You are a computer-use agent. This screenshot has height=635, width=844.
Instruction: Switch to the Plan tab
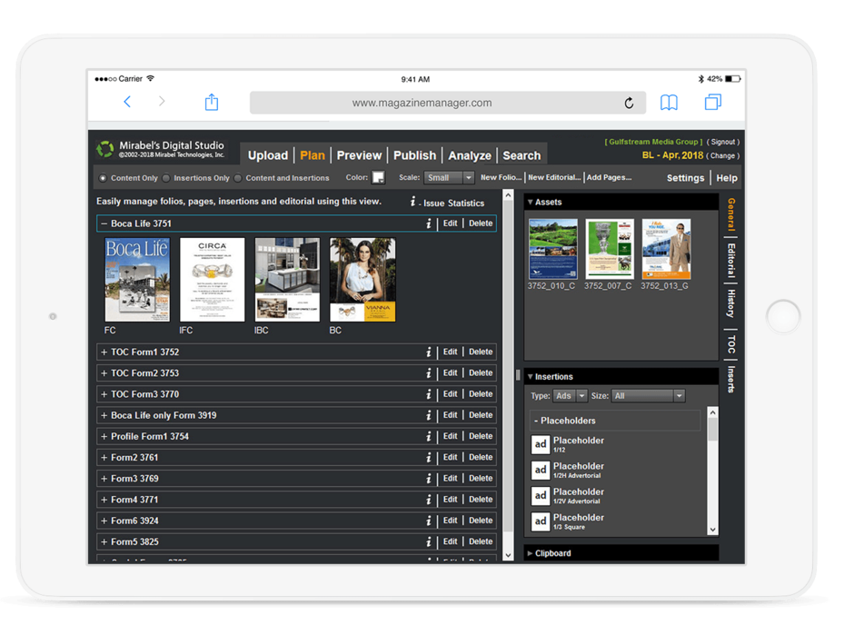point(313,155)
